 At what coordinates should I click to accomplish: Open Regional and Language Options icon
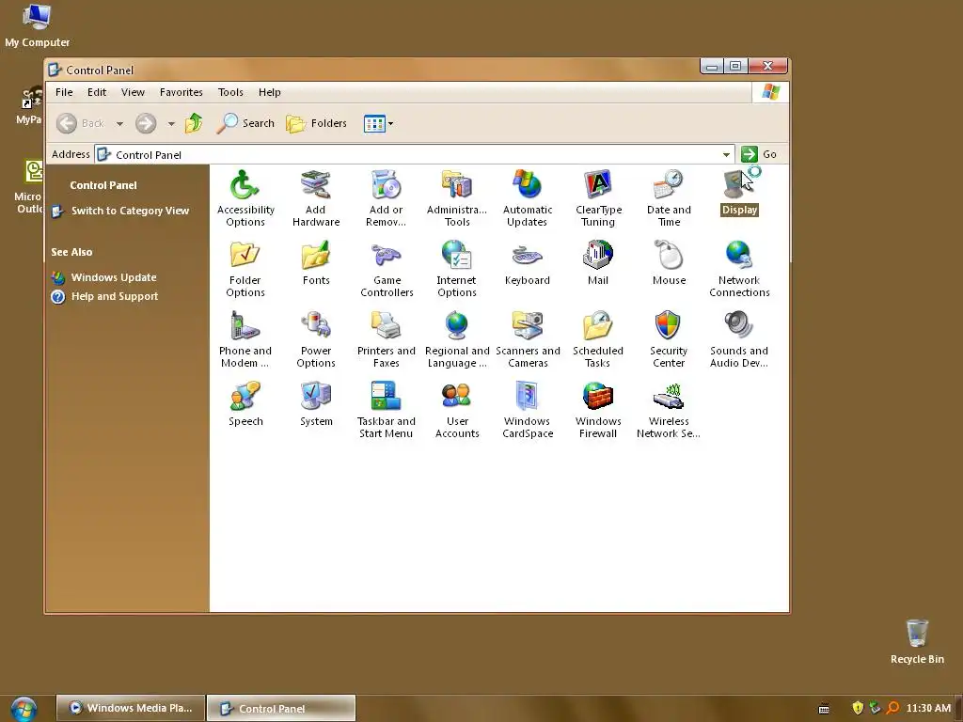457,338
